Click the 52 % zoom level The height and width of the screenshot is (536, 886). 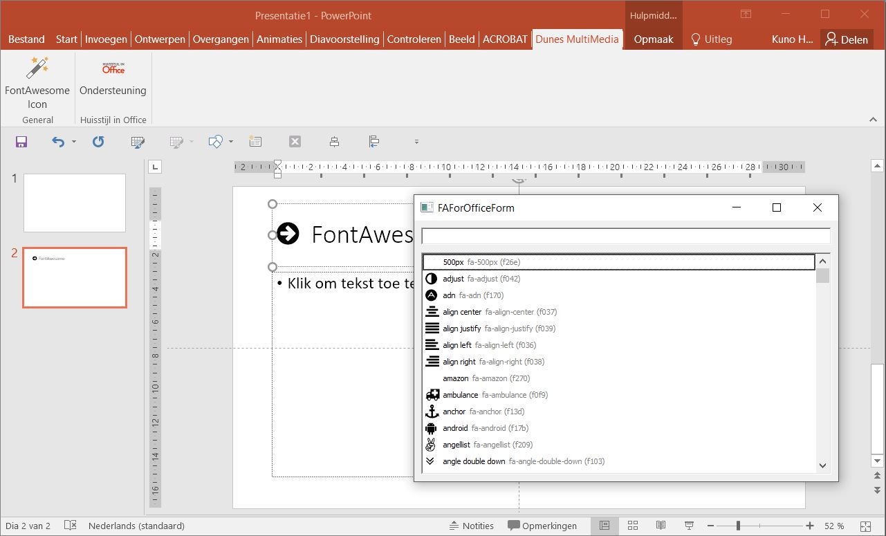pos(834,526)
